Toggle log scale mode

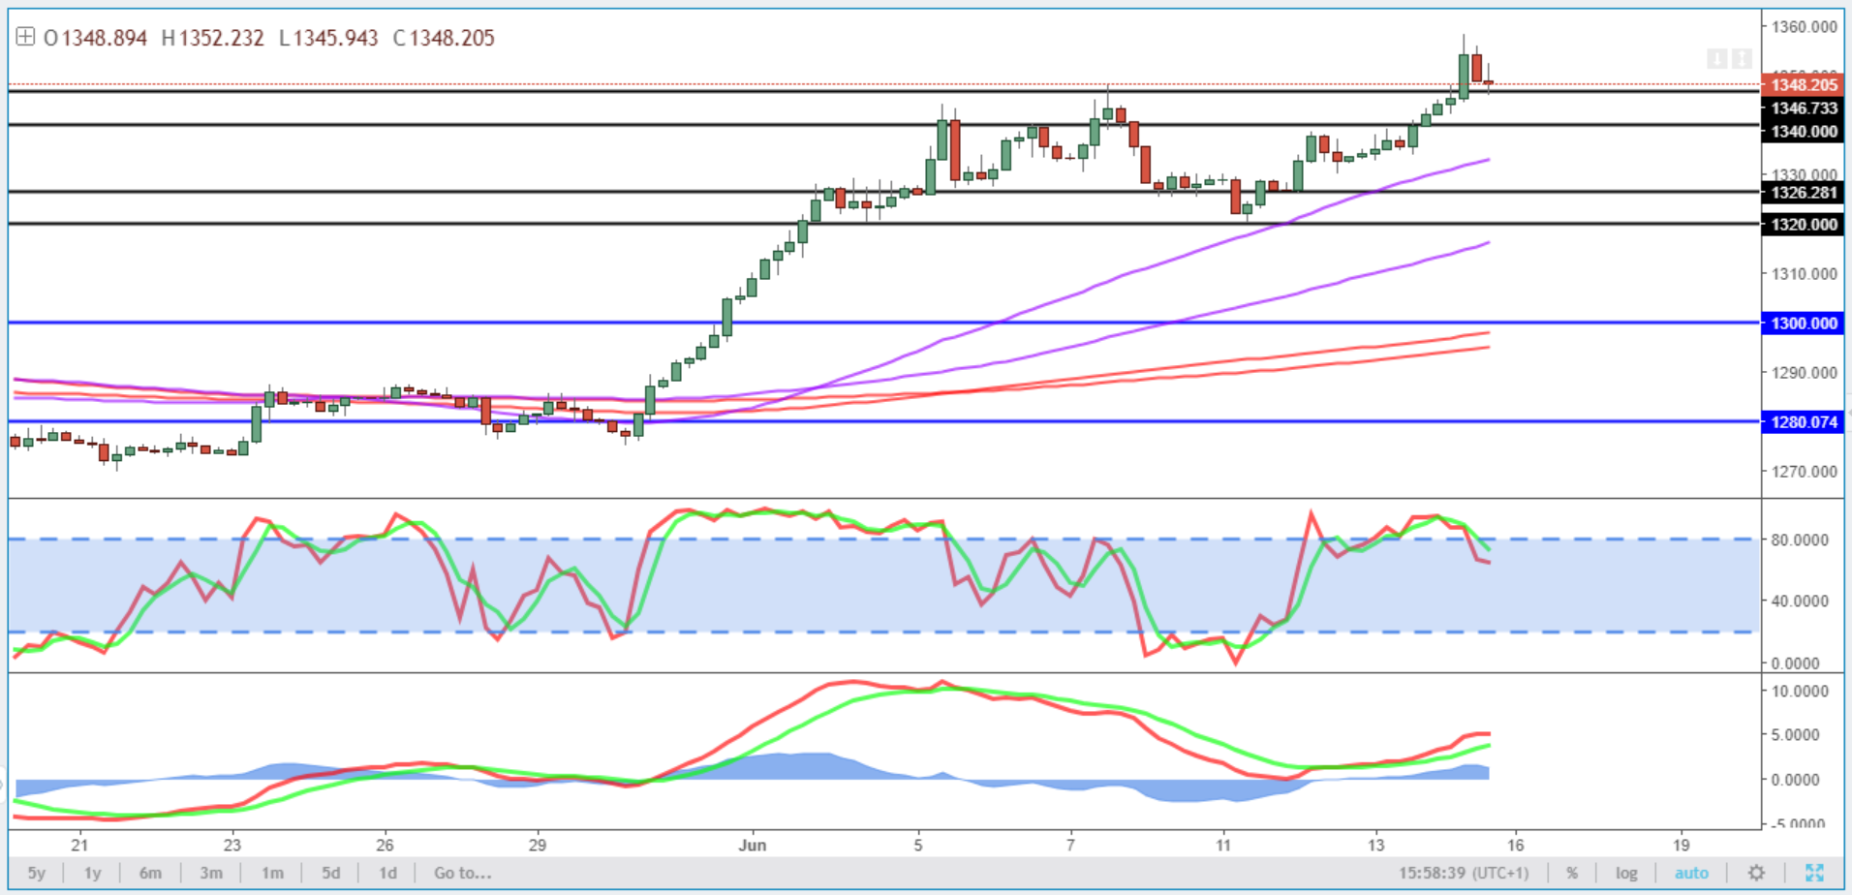[x=1626, y=873]
